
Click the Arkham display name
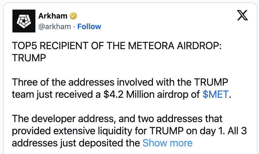click(x=53, y=16)
